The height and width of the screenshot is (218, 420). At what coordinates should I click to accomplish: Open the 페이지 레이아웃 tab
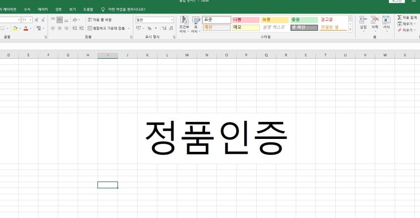pos(8,10)
